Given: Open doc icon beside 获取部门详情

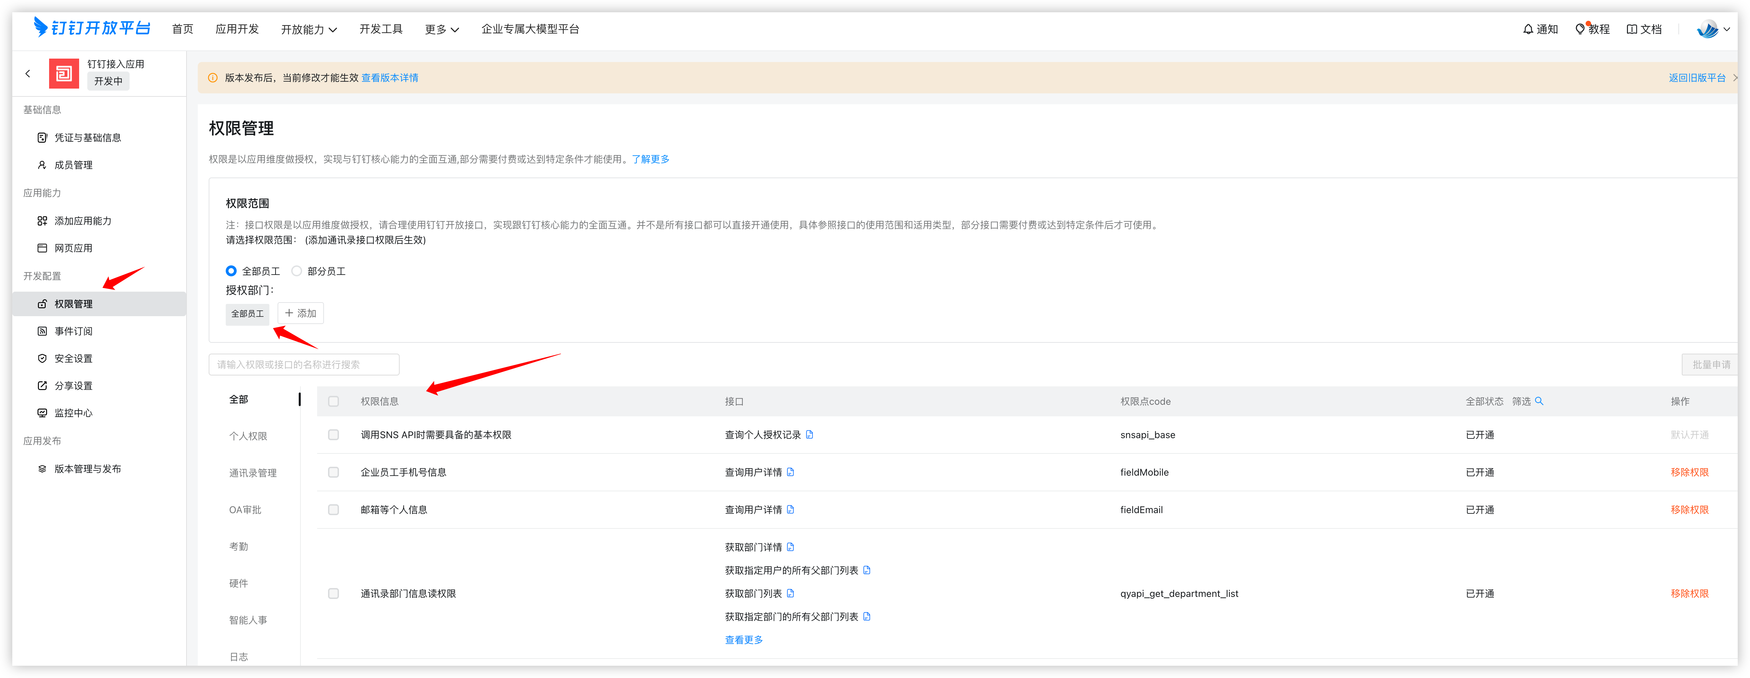Looking at the screenshot, I should click(x=790, y=547).
